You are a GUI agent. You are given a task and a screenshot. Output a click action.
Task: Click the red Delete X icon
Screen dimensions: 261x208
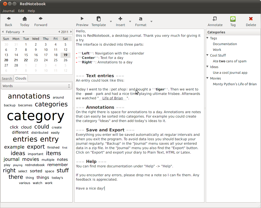[251, 19]
